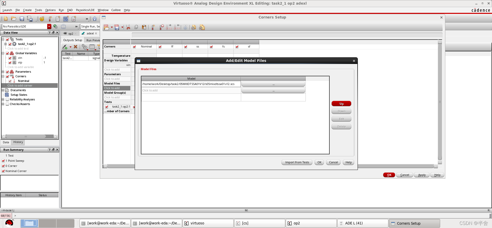Click the new plot document icon in main toolbar
The height and width of the screenshot is (228, 492).
(74, 19)
